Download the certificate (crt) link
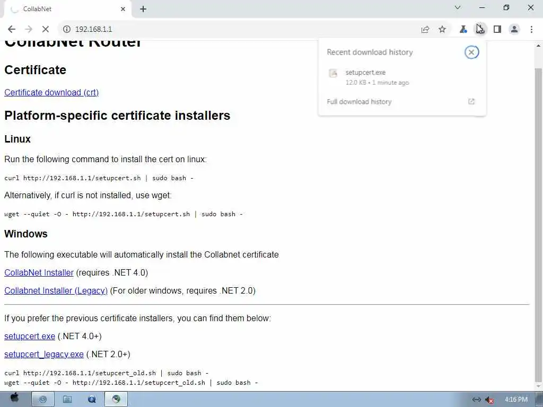 51,92
